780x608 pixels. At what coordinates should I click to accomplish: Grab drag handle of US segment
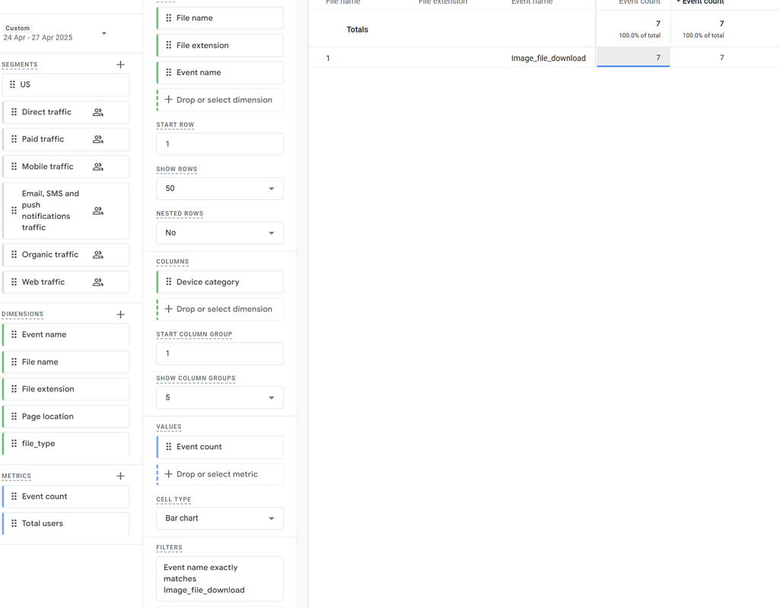pyautogui.click(x=12, y=84)
